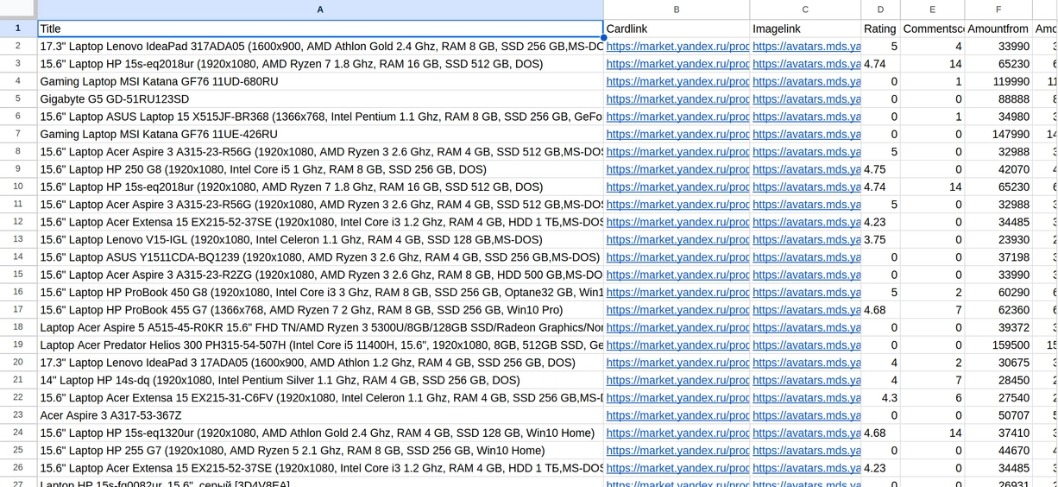Image resolution: width=1058 pixels, height=487 pixels.
Task: Select row 25 header number
Action: [18, 450]
